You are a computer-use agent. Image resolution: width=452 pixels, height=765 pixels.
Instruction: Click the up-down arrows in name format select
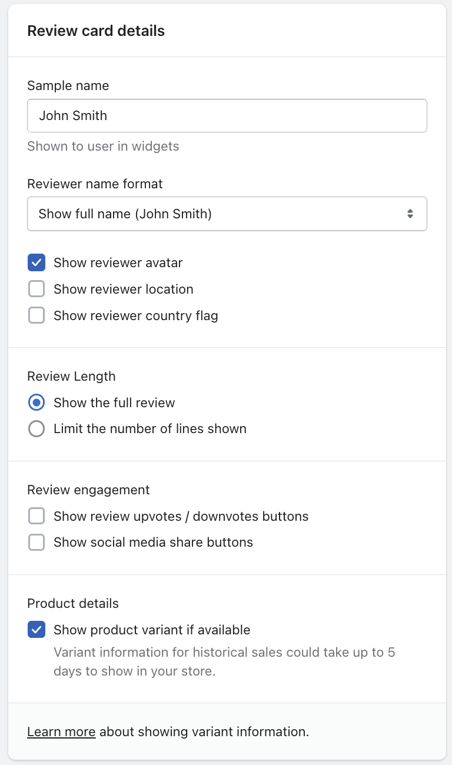410,214
